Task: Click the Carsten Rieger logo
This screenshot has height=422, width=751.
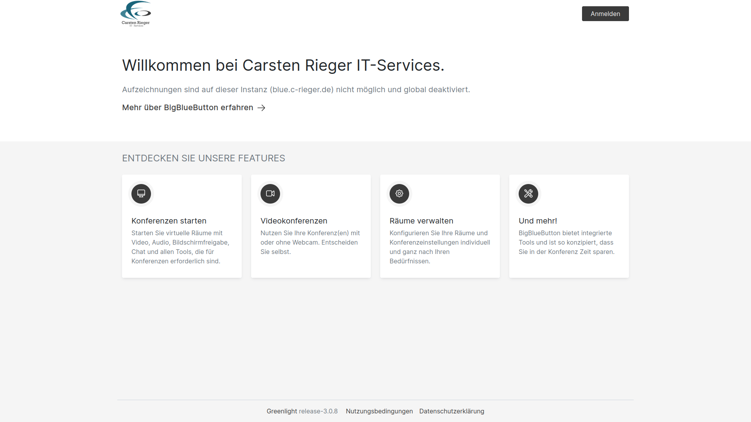Action: [x=136, y=14]
